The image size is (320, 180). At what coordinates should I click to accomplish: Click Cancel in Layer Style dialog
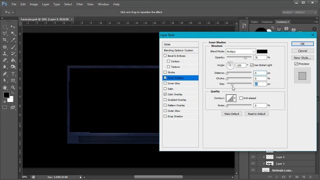302,51
